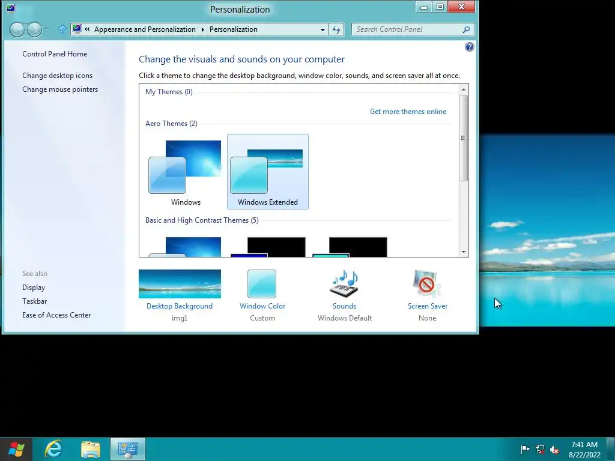Screen dimensions: 615x461
Task: Click the search magnifier icon
Action: pyautogui.click(x=466, y=29)
